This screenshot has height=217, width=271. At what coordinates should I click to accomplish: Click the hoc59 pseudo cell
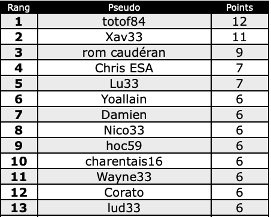(124, 146)
